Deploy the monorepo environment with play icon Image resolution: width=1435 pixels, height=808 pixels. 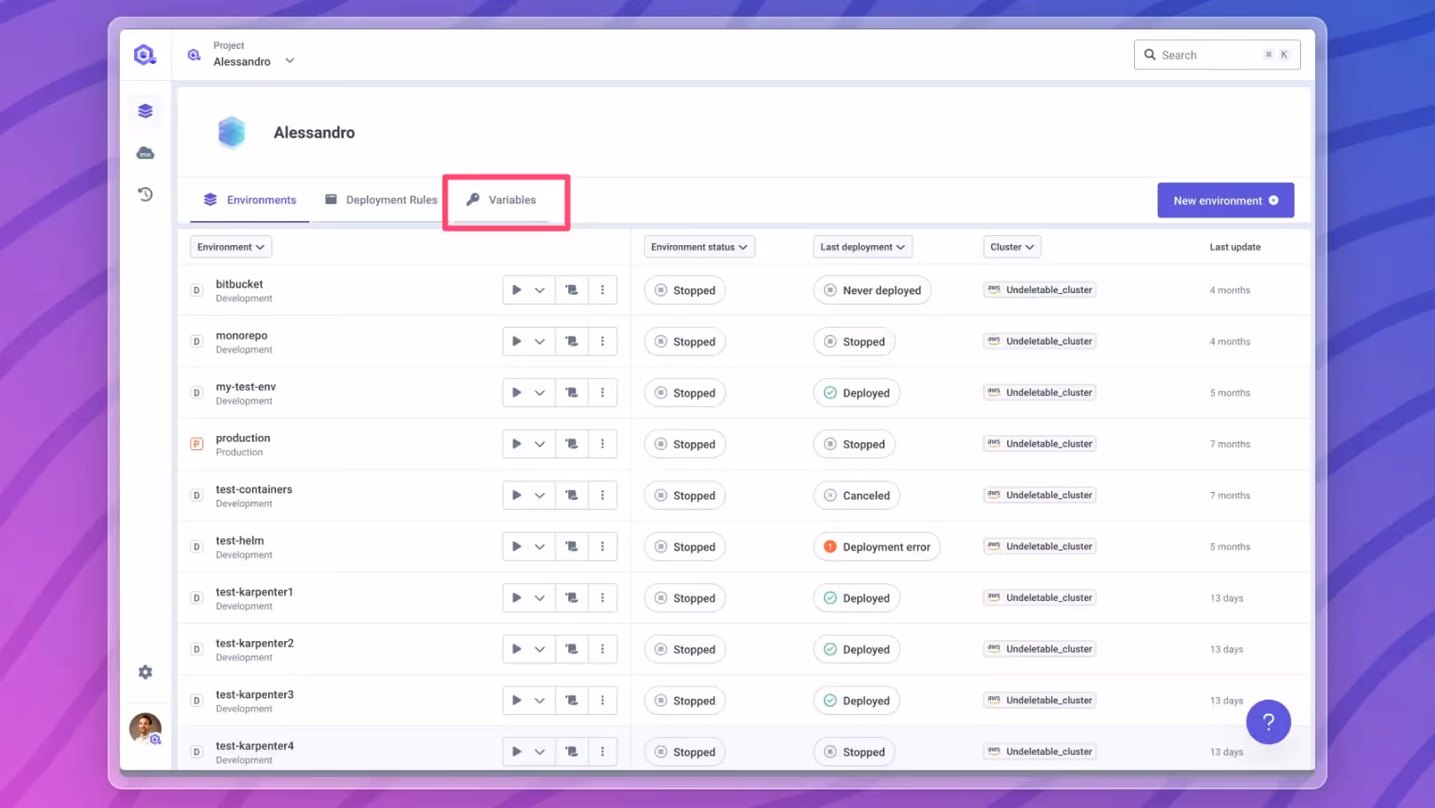pos(517,342)
